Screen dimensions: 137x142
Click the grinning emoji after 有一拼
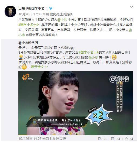(114, 57)
